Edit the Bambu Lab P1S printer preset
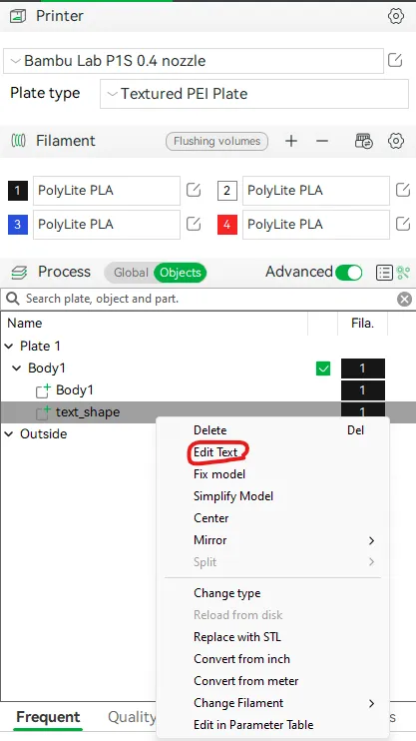Image resolution: width=416 pixels, height=741 pixels. (x=395, y=60)
